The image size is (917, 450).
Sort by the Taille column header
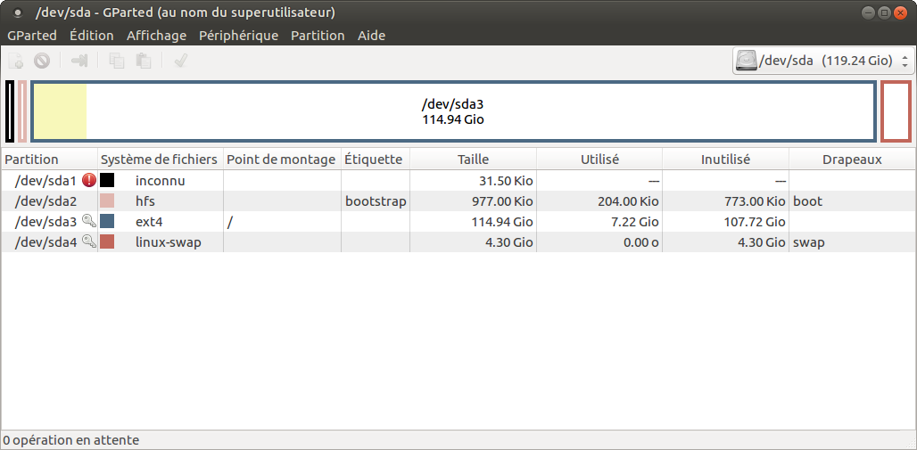click(x=473, y=160)
